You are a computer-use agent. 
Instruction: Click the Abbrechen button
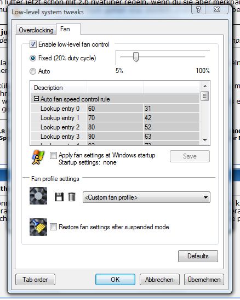(159, 280)
